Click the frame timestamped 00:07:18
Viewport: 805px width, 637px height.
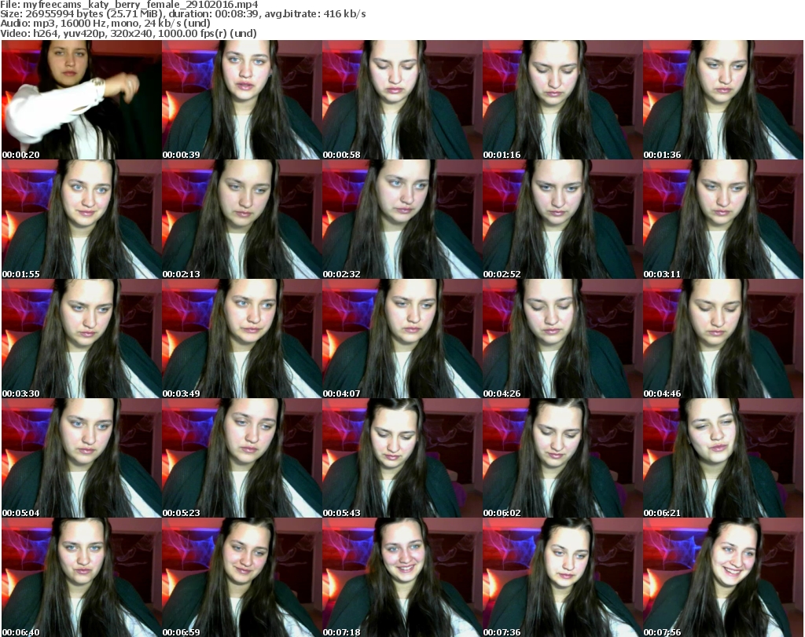pyautogui.click(x=402, y=577)
